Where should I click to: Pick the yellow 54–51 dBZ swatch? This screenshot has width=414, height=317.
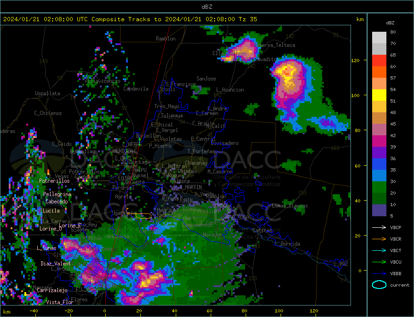click(x=379, y=95)
